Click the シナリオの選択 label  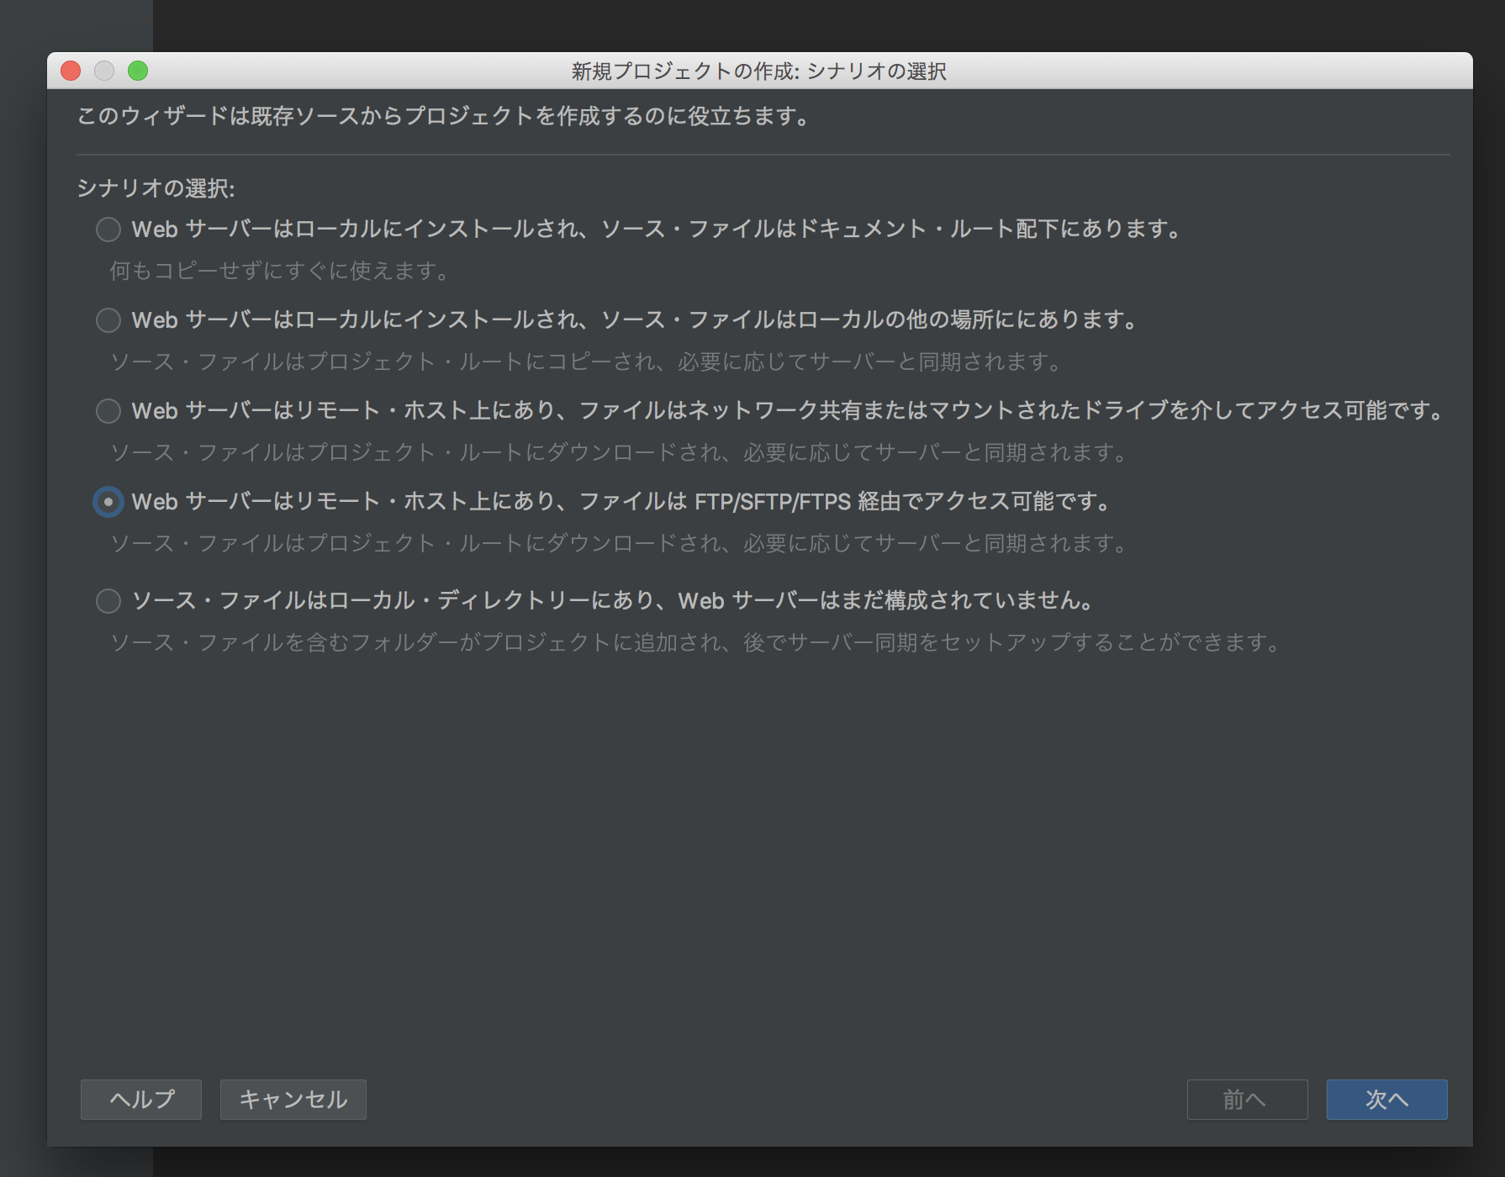coord(156,188)
